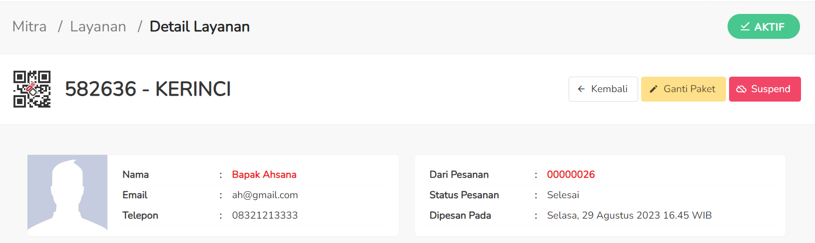Click the Ganti Paket button

tap(683, 89)
